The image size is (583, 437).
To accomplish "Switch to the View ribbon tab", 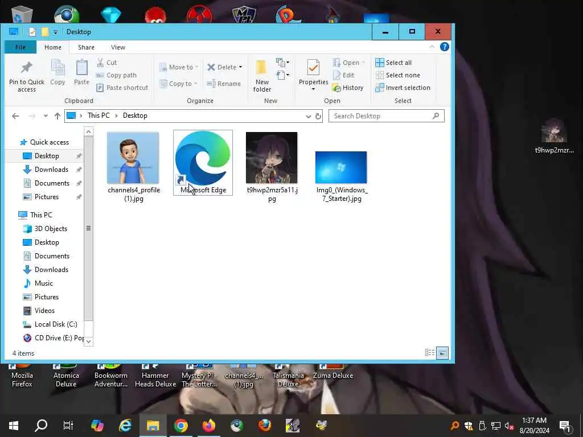I will pos(118,47).
